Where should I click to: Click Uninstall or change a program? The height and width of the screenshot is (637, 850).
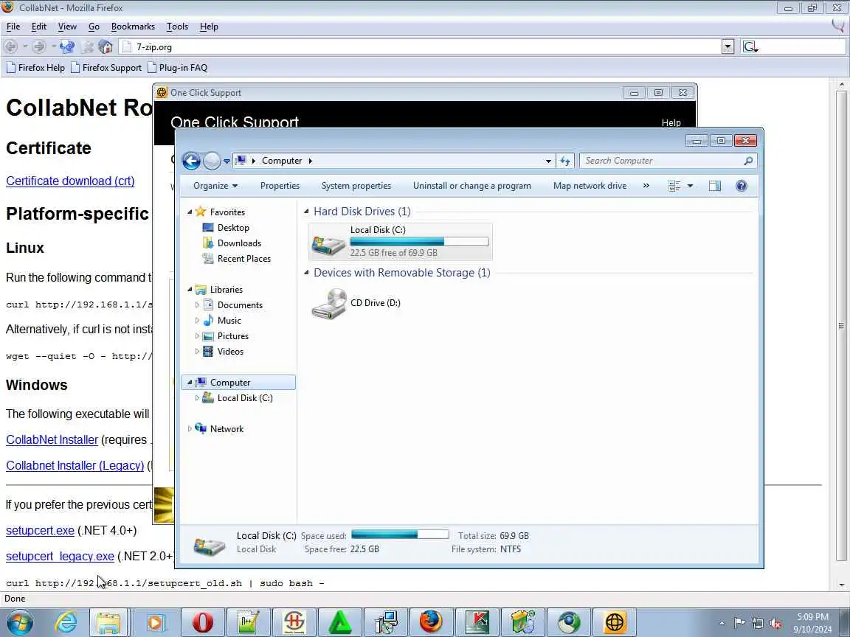coord(472,186)
